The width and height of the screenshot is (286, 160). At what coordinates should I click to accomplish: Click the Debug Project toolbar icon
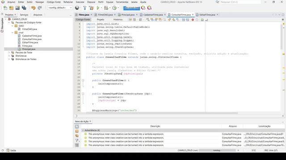106,8
